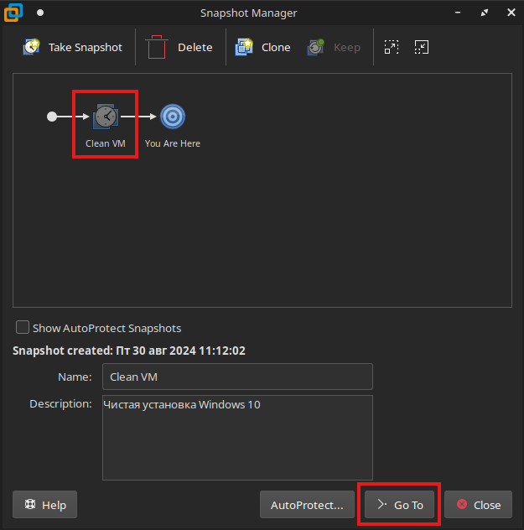The height and width of the screenshot is (530, 524).
Task: Select the You Are Here target icon
Action: (x=173, y=117)
